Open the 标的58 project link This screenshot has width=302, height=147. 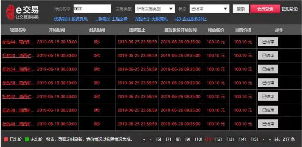[x=18, y=83]
